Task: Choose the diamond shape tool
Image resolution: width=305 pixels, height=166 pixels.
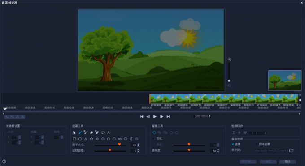Action: (x=103, y=139)
